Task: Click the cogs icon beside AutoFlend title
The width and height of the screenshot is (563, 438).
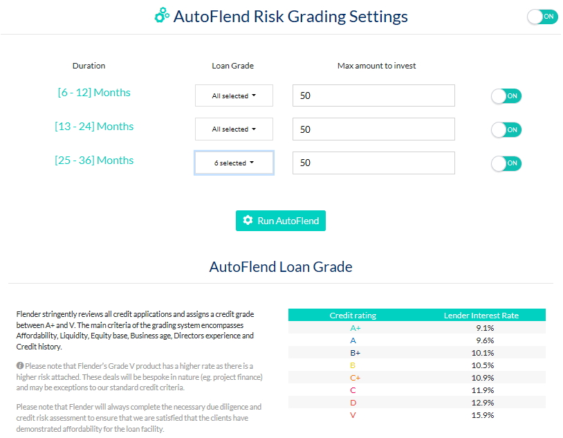Action: [162, 16]
